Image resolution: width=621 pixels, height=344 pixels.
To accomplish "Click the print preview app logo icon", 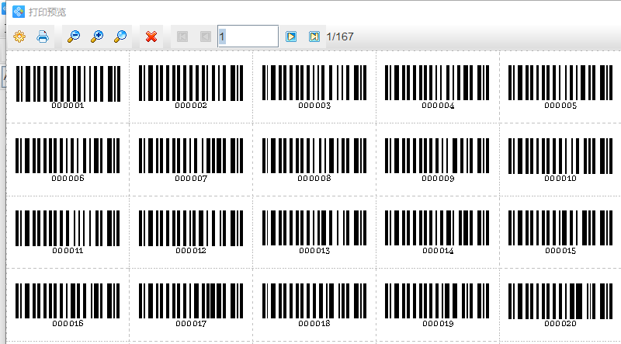I will [19, 12].
